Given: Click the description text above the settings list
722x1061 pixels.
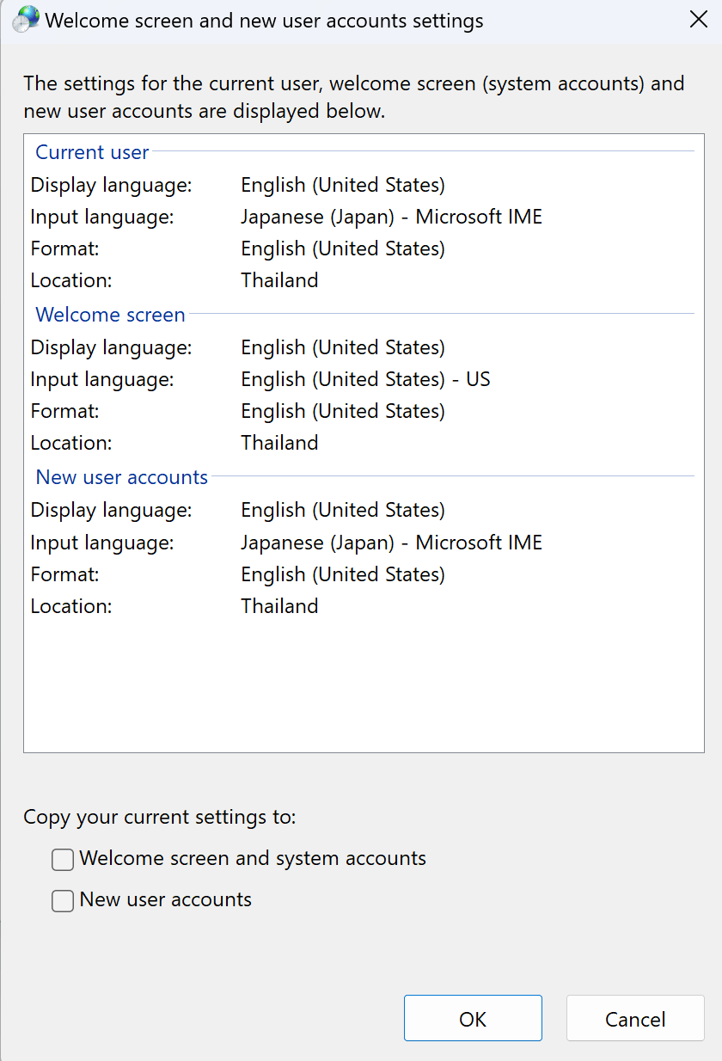Looking at the screenshot, I should 353,97.
